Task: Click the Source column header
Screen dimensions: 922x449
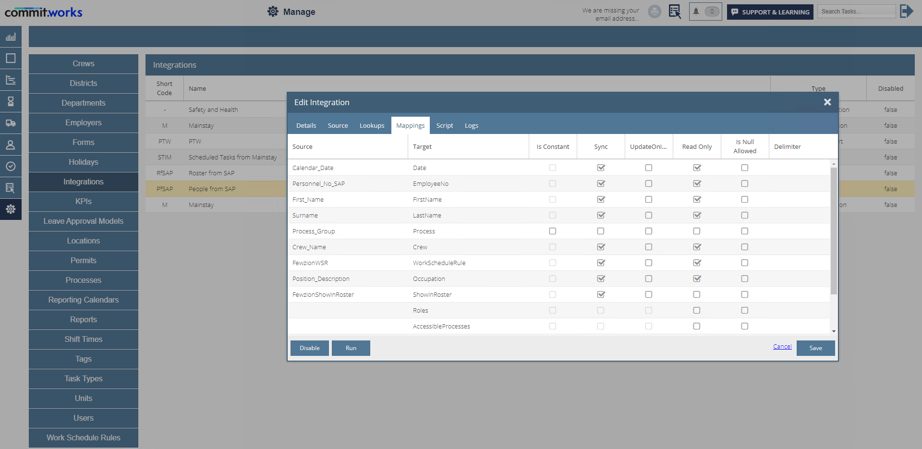Action: pos(348,146)
